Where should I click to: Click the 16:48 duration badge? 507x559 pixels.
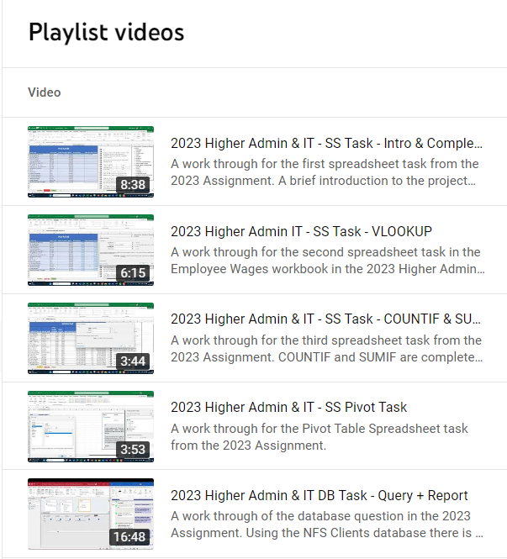[x=129, y=537]
